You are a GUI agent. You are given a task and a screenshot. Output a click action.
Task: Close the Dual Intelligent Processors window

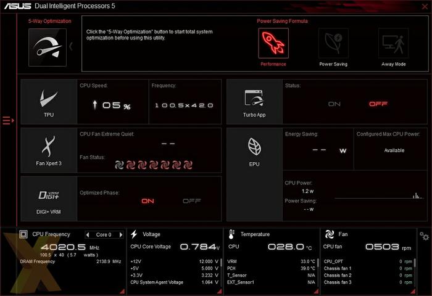coord(425,6)
